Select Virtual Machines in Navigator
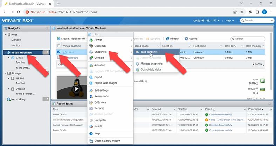The image size is (276, 146). tap(27, 53)
